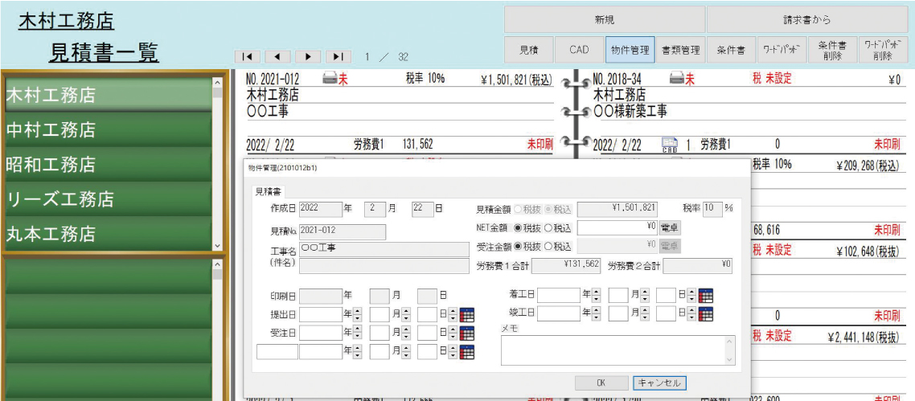Click キャンセル to close the dialog
The height and width of the screenshot is (401, 915).
click(x=659, y=383)
